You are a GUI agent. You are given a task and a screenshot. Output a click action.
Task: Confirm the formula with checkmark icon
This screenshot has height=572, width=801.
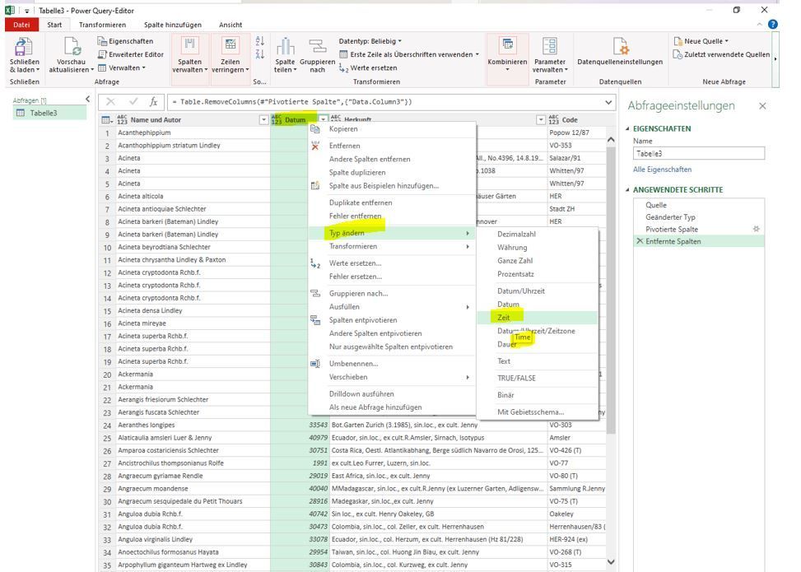coord(133,101)
